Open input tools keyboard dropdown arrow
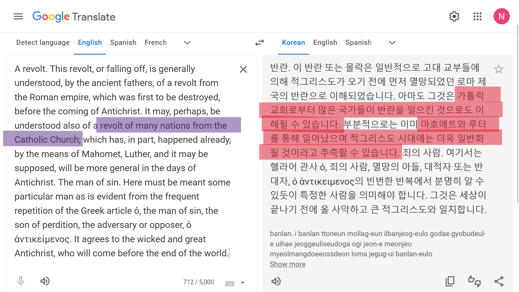 [x=243, y=283]
